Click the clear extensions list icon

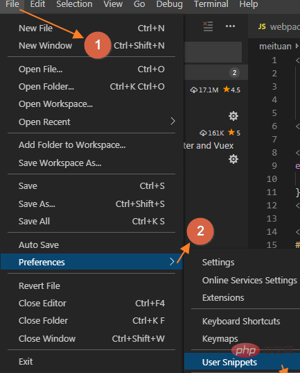[x=208, y=26]
